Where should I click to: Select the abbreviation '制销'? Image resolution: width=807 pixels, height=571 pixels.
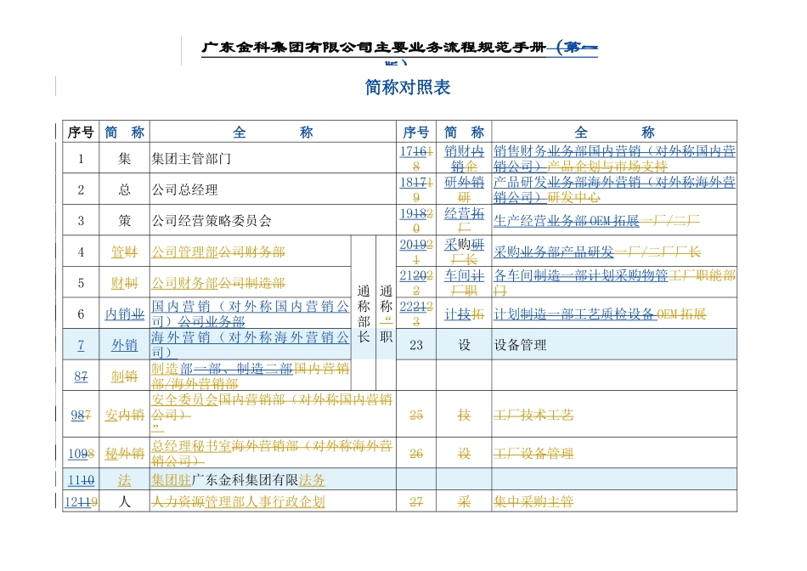click(x=125, y=376)
